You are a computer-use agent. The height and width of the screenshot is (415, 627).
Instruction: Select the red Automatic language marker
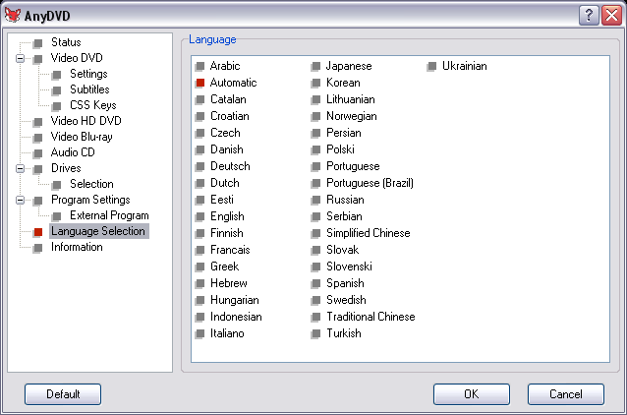199,83
